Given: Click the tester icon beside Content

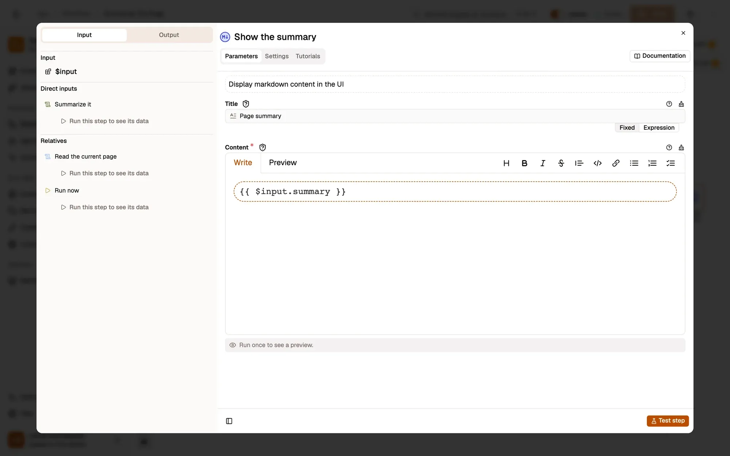Looking at the screenshot, I should click(681, 147).
